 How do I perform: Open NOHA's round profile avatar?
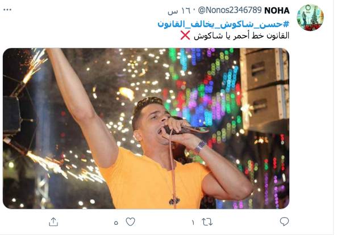(x=310, y=18)
